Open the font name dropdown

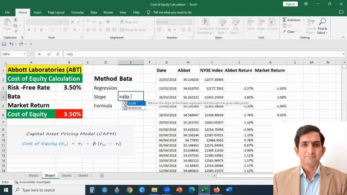pyautogui.click(x=55, y=22)
